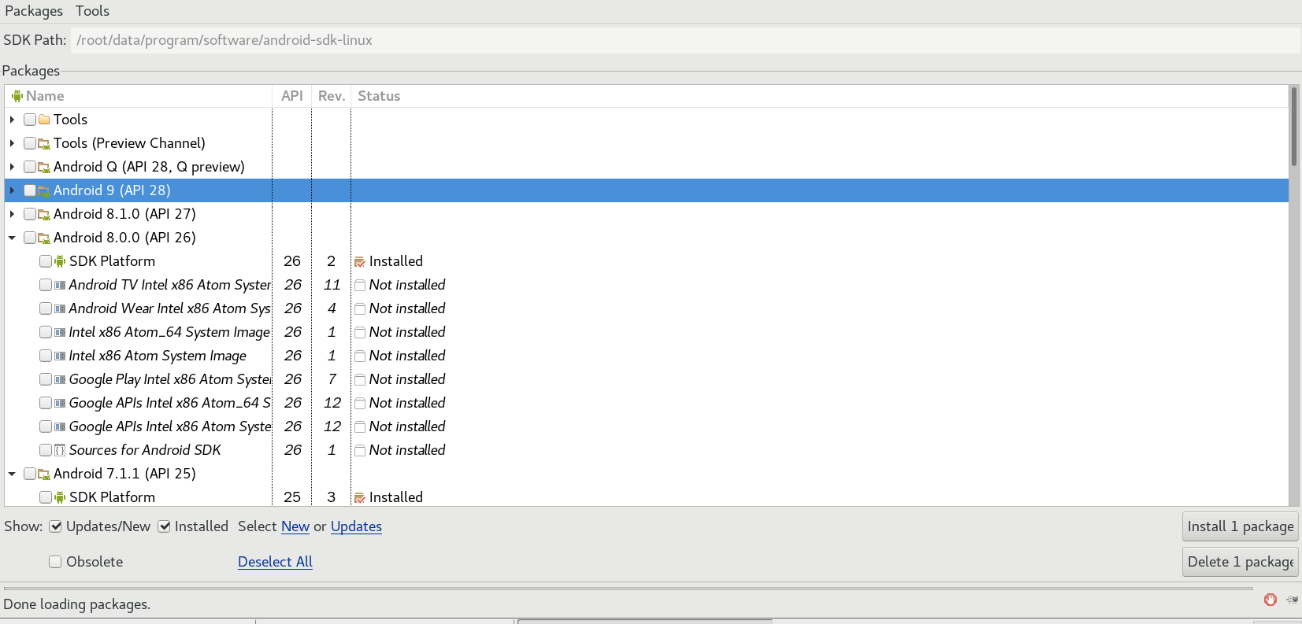Open the Packages menu
1302x624 pixels.
(34, 11)
